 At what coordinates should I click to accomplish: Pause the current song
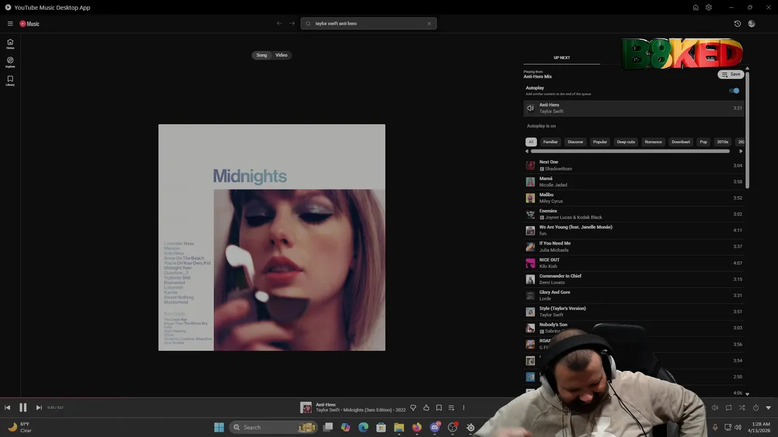tap(22, 408)
